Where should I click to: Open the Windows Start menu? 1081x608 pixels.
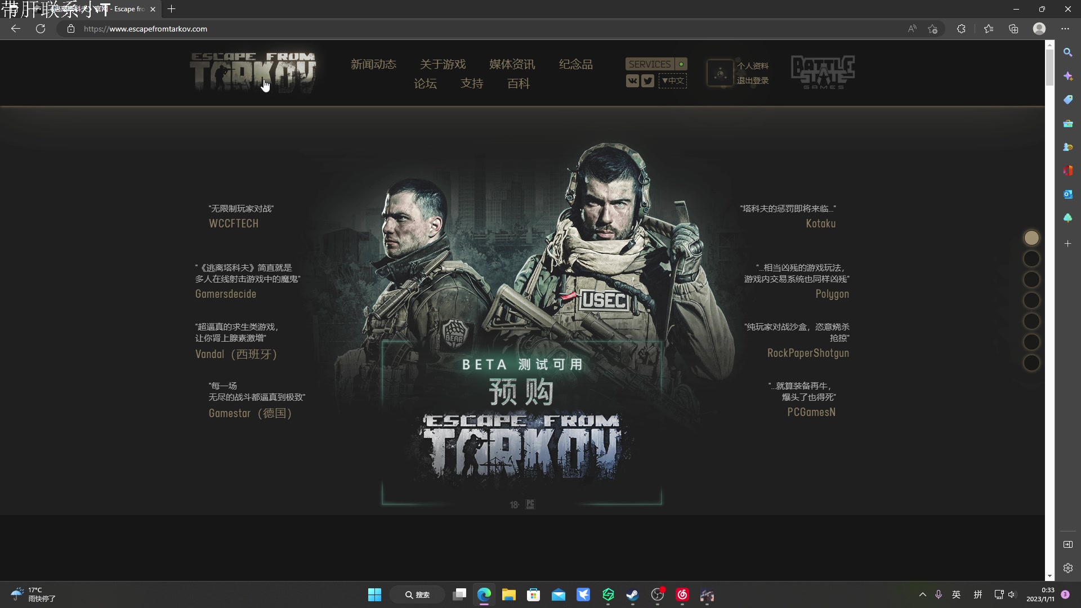374,595
